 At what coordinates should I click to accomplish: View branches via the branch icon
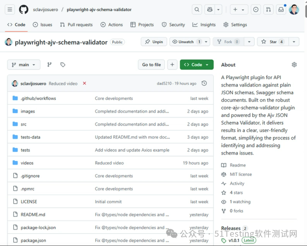(x=49, y=65)
